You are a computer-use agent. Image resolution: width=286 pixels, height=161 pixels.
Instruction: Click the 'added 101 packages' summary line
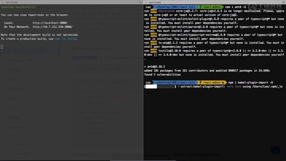(207, 71)
